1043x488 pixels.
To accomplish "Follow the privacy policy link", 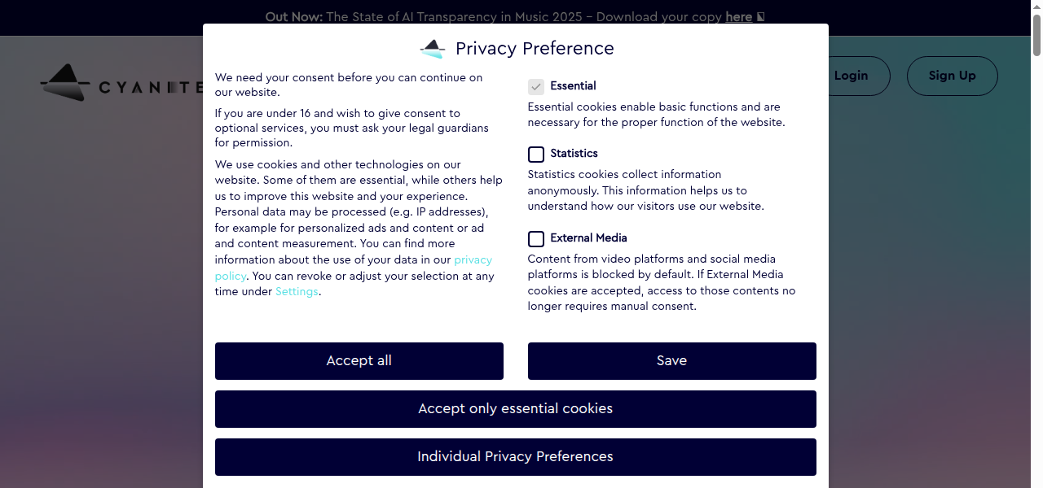I will [x=473, y=260].
